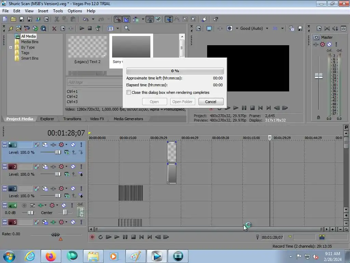
Task: Click the Open Folder button
Action: point(183,101)
